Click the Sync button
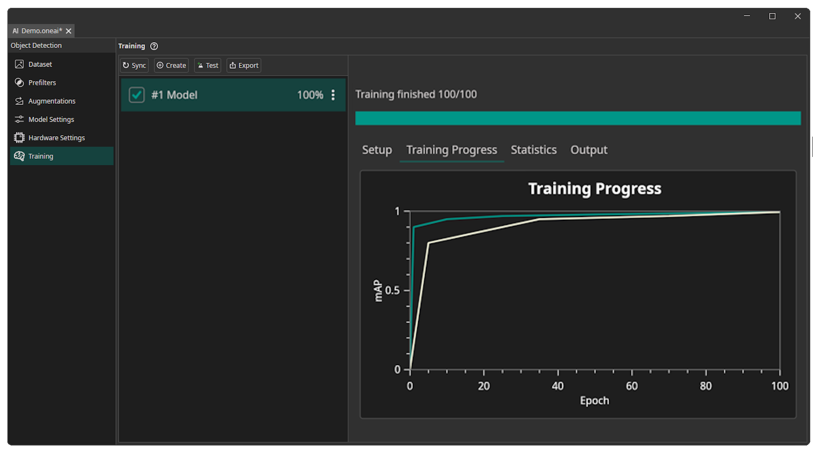This screenshot has width=813, height=457. tap(134, 66)
